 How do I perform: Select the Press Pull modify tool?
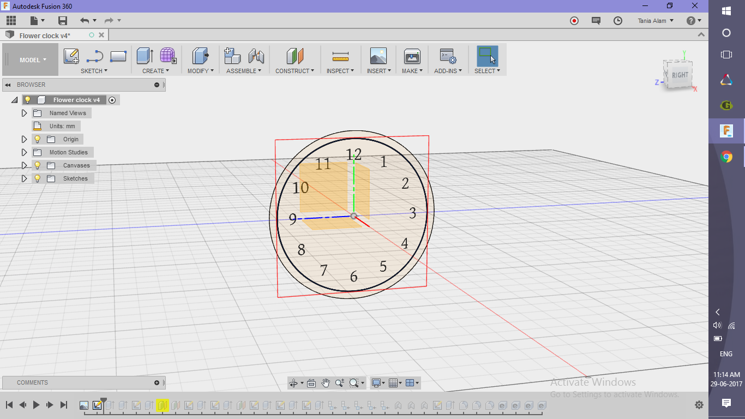(201, 56)
